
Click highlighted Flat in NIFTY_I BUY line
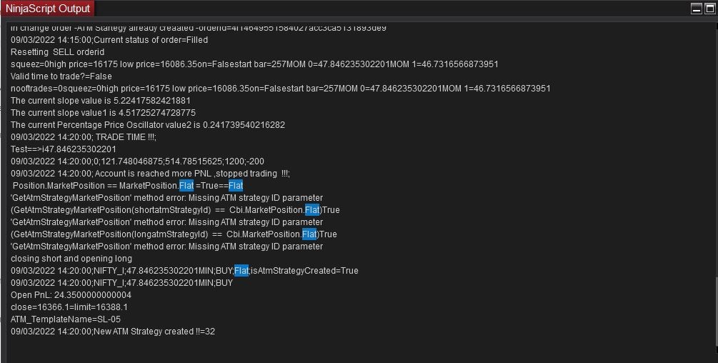point(241,271)
